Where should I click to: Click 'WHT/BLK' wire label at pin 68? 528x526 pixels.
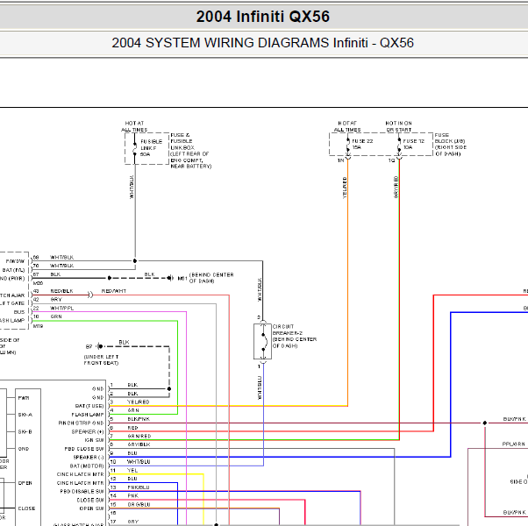[x=62, y=258]
